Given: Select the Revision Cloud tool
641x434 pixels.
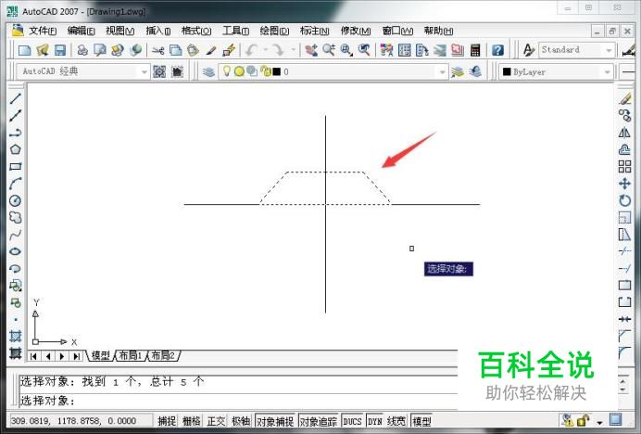Looking at the screenshot, I should [16, 217].
